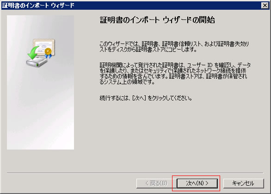The image size is (271, 194).
Task: Click empty dialog area below the instruction text
Action: pos(173,135)
